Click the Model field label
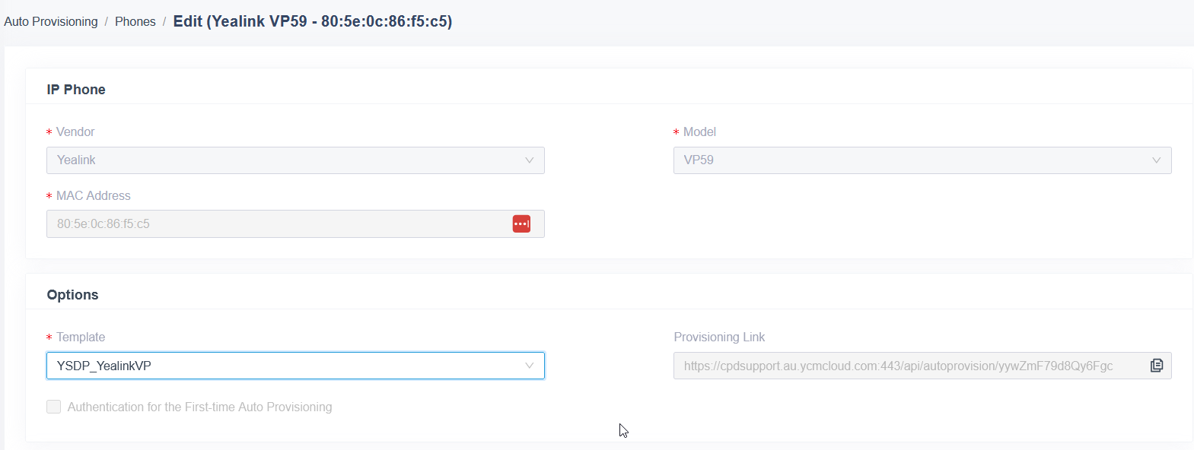 point(699,132)
